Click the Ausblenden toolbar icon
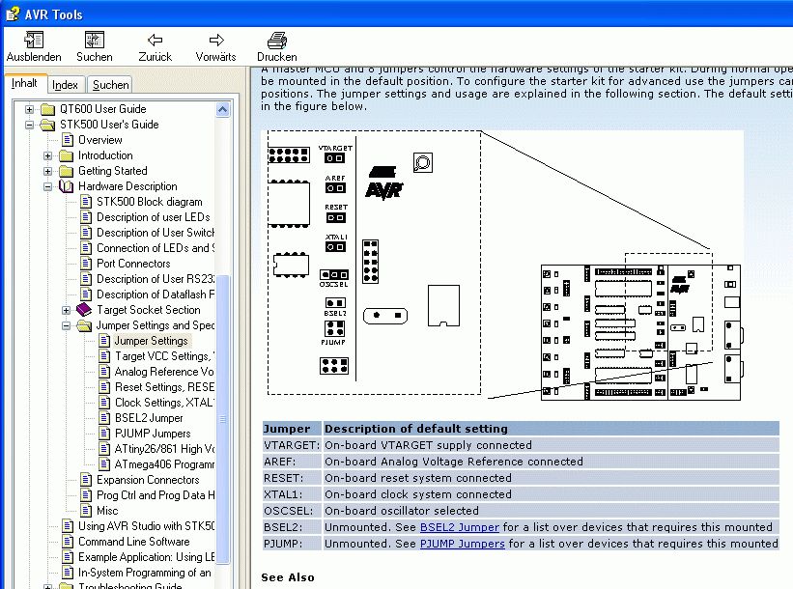Viewport: 793px width, 589px height. pos(33,41)
